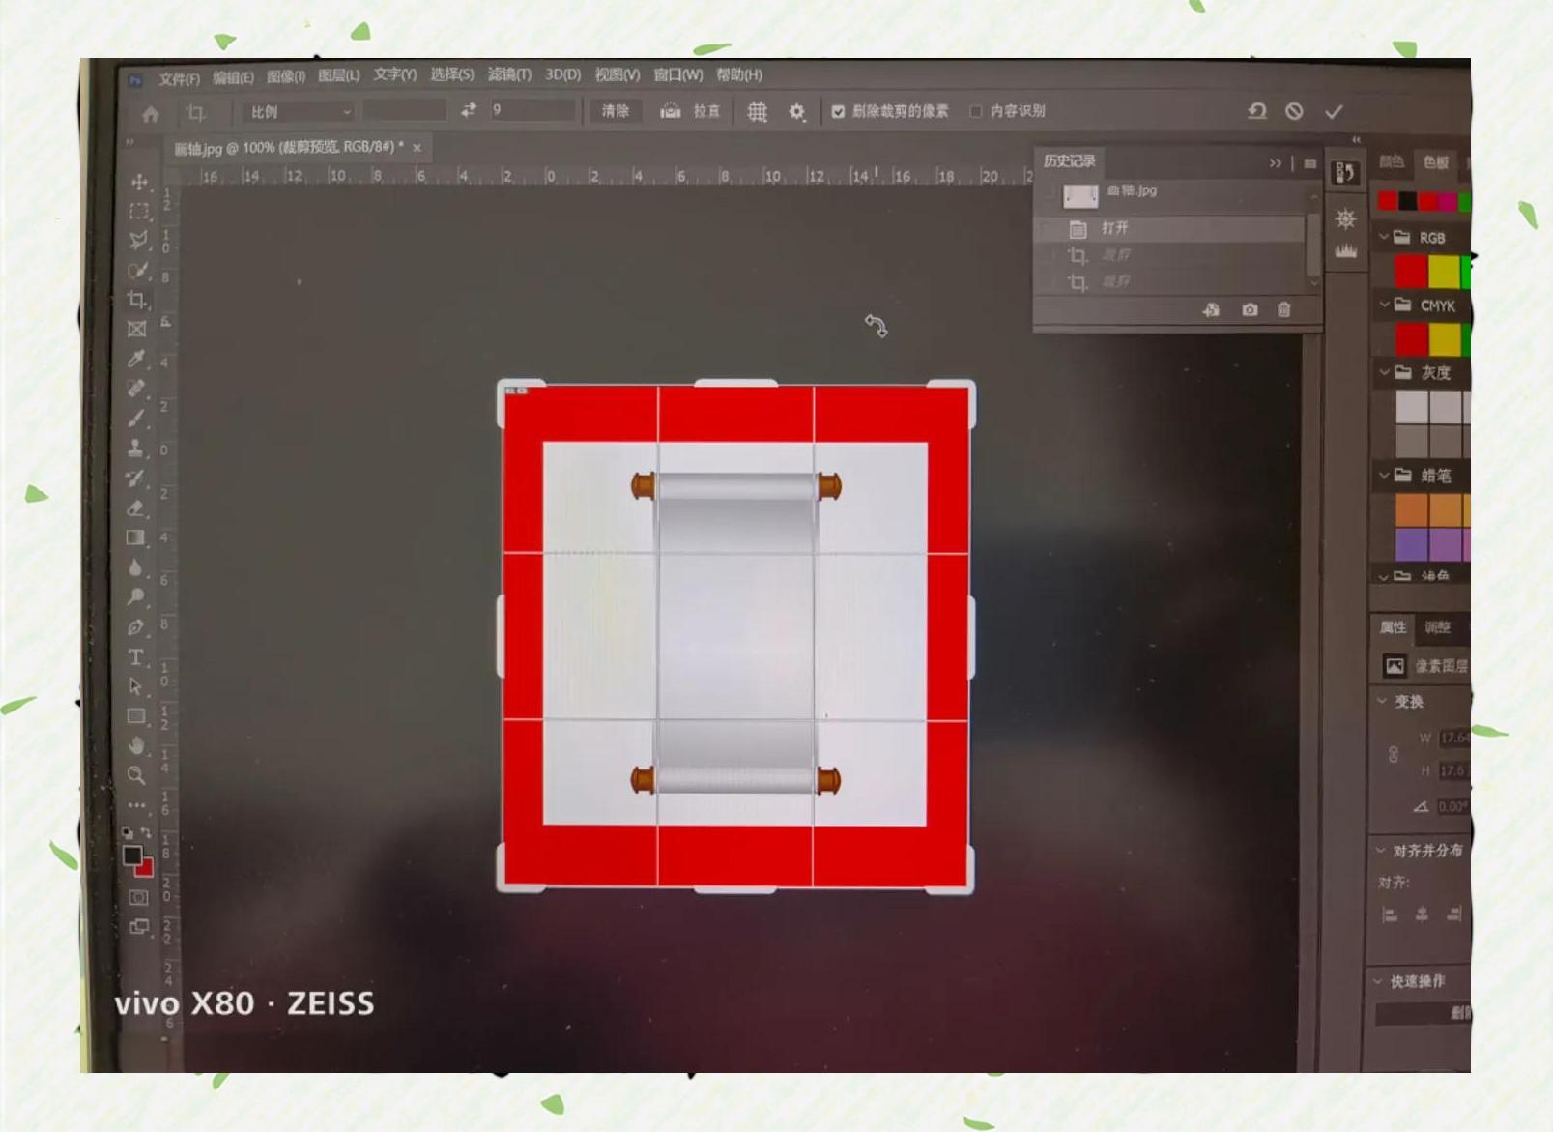The image size is (1553, 1132).
Task: Swap crop width and height values
Action: [x=469, y=110]
